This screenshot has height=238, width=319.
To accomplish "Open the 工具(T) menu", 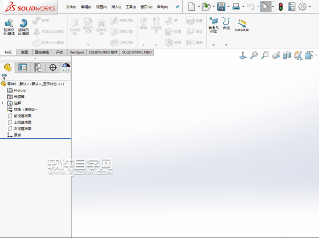I will click(x=130, y=7).
